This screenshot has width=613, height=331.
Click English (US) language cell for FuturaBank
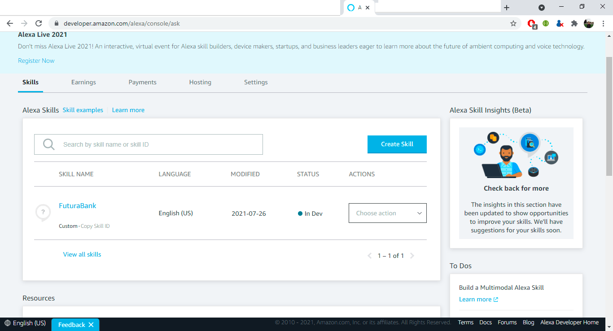tap(176, 213)
